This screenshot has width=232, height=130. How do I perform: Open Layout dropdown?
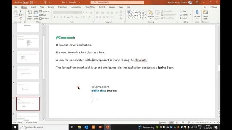(x=44, y=12)
